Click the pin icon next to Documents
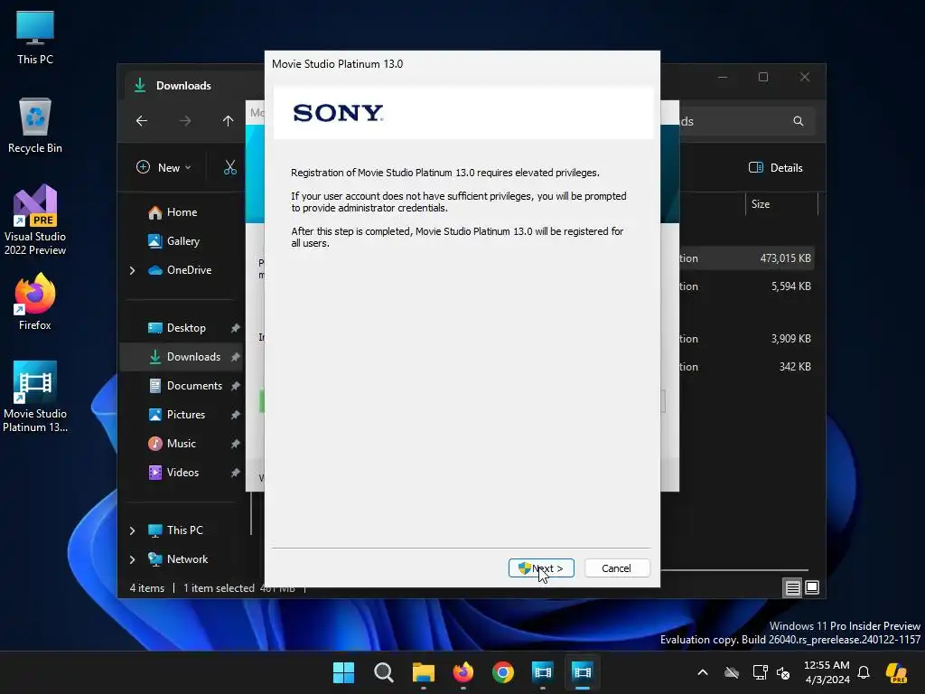The width and height of the screenshot is (925, 694). [x=236, y=386]
